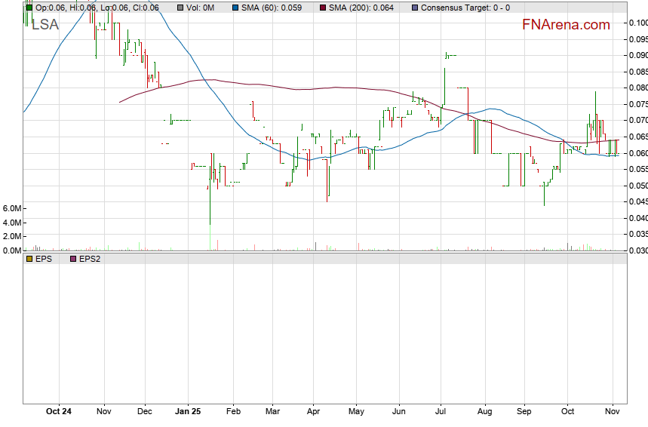Click the Jan 25 date axis label
The image size is (648, 427).
pyautogui.click(x=188, y=411)
